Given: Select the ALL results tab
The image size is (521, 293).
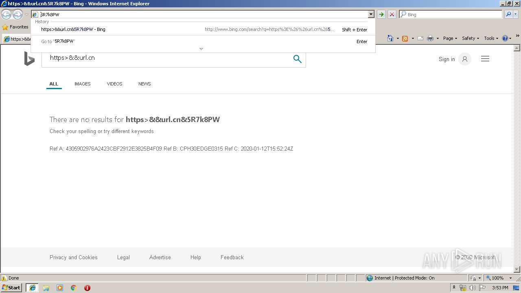Looking at the screenshot, I should [54, 84].
